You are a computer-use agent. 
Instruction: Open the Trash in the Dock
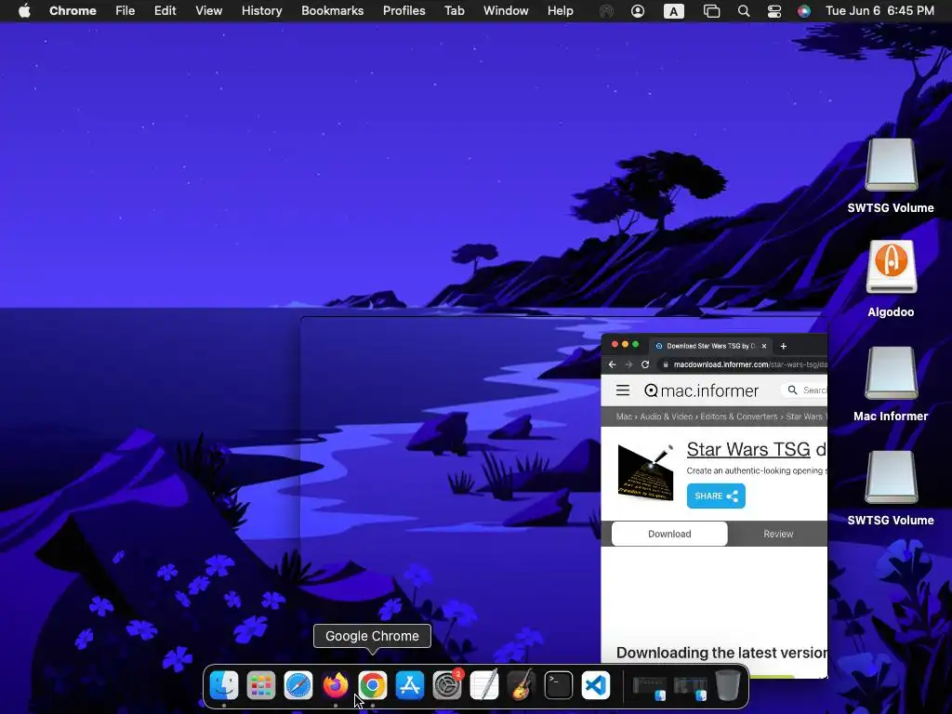(727, 685)
